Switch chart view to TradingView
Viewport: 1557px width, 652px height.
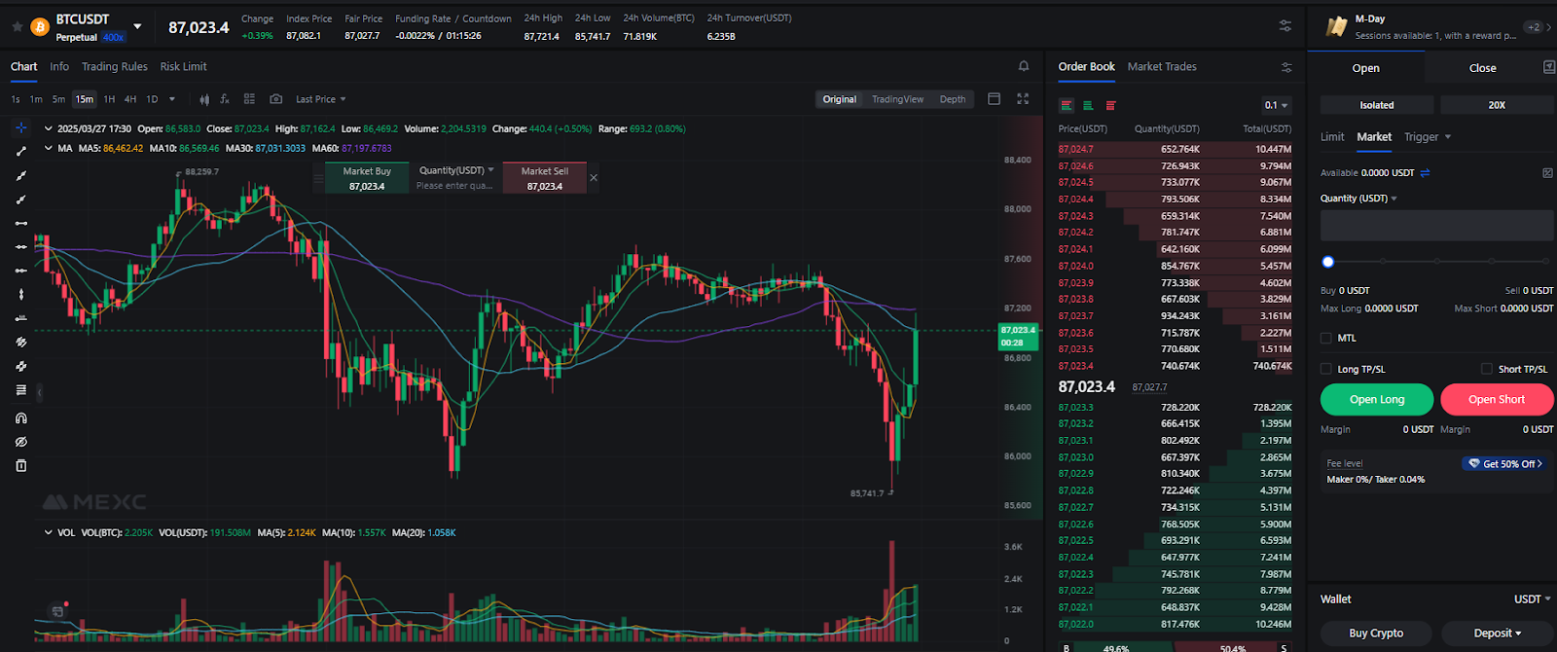[897, 99]
